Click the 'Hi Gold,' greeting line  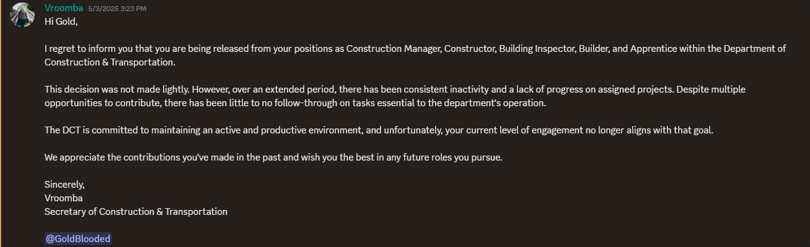pos(61,22)
